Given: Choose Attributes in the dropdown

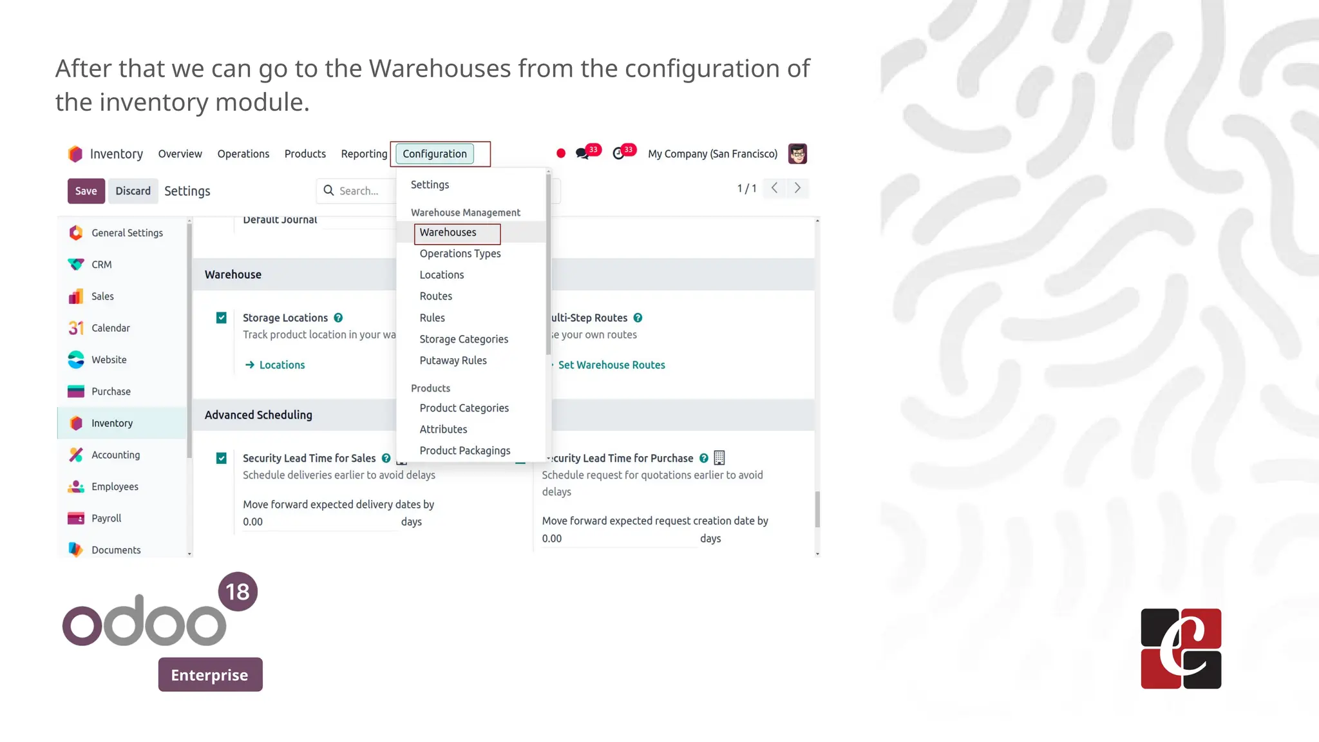Looking at the screenshot, I should point(444,430).
